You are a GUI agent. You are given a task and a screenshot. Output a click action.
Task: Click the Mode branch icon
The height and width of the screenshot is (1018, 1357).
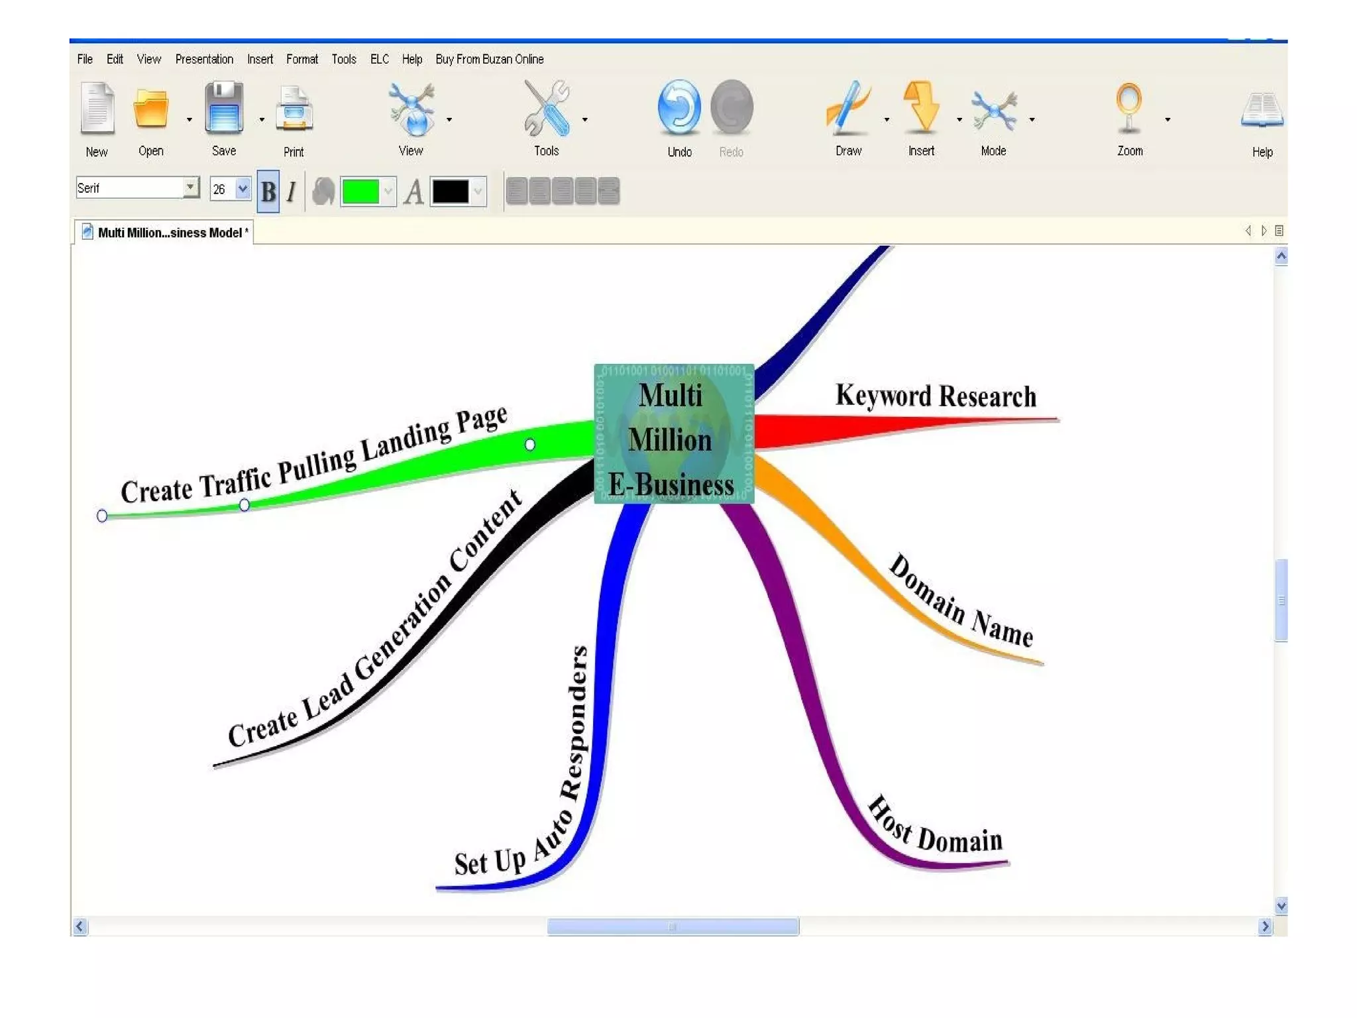(x=993, y=109)
